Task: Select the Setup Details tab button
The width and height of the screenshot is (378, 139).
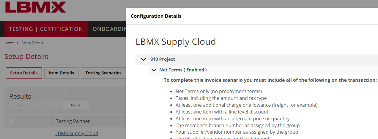Action: (x=24, y=73)
